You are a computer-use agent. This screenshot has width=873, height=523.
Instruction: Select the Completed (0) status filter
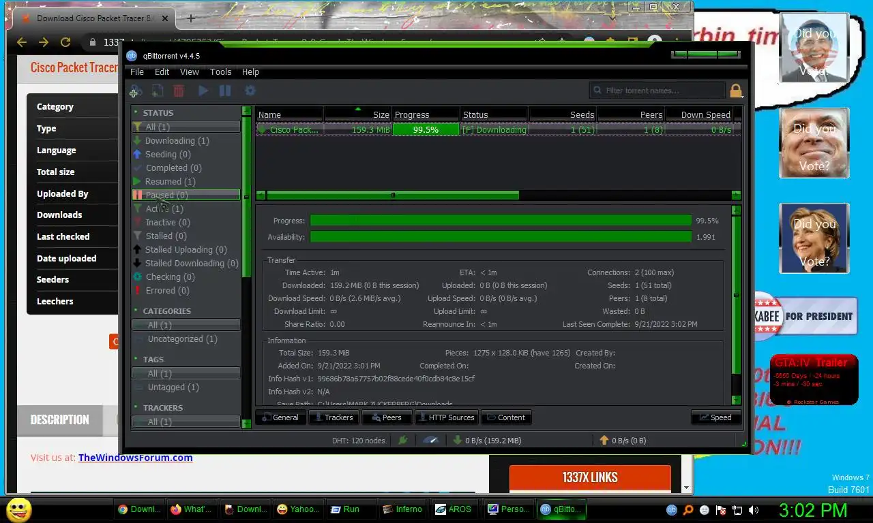click(x=186, y=168)
